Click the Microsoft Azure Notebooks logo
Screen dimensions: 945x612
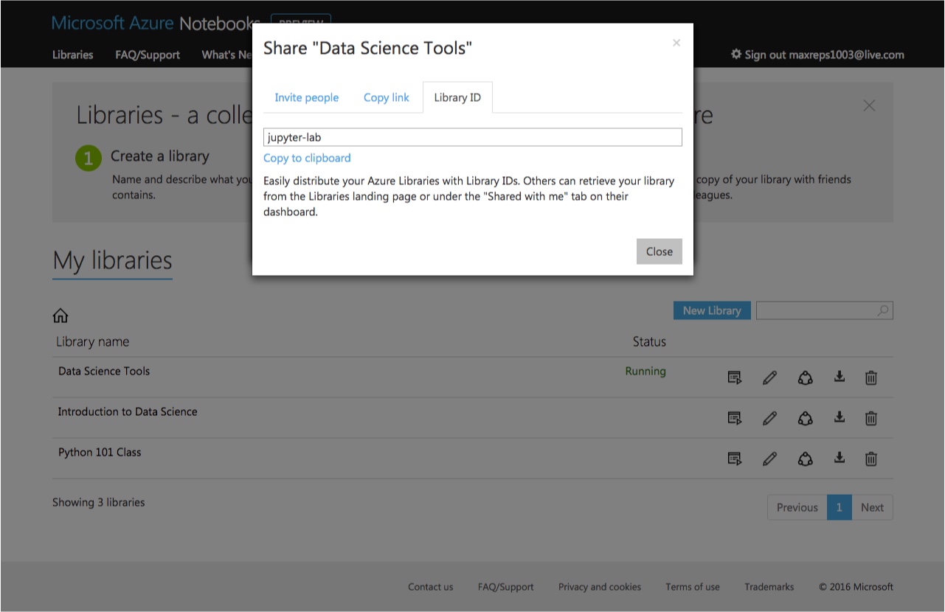click(156, 23)
